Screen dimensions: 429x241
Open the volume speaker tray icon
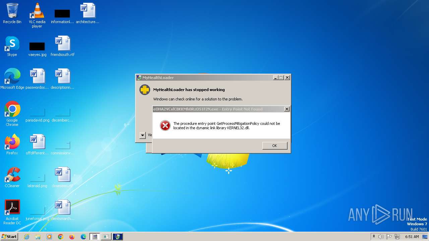[381, 237]
